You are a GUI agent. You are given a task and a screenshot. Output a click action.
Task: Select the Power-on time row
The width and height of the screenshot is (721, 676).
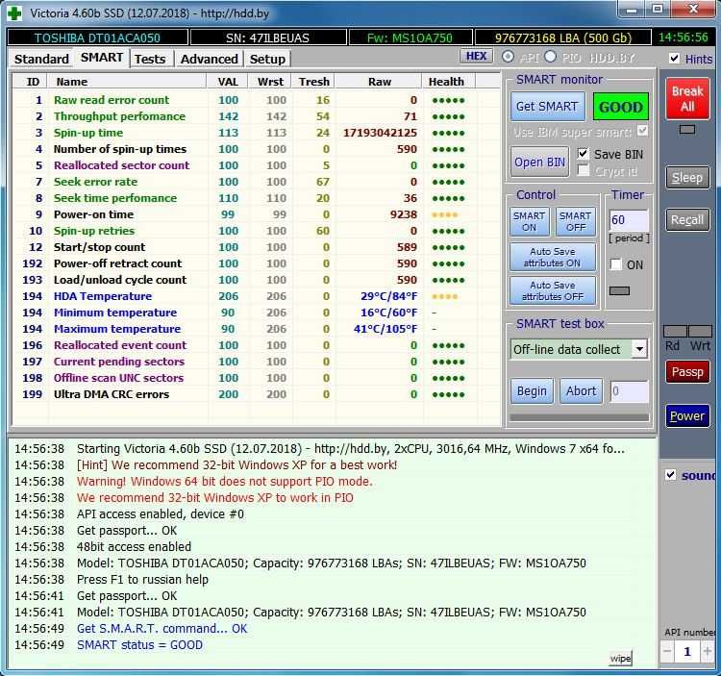(x=256, y=214)
